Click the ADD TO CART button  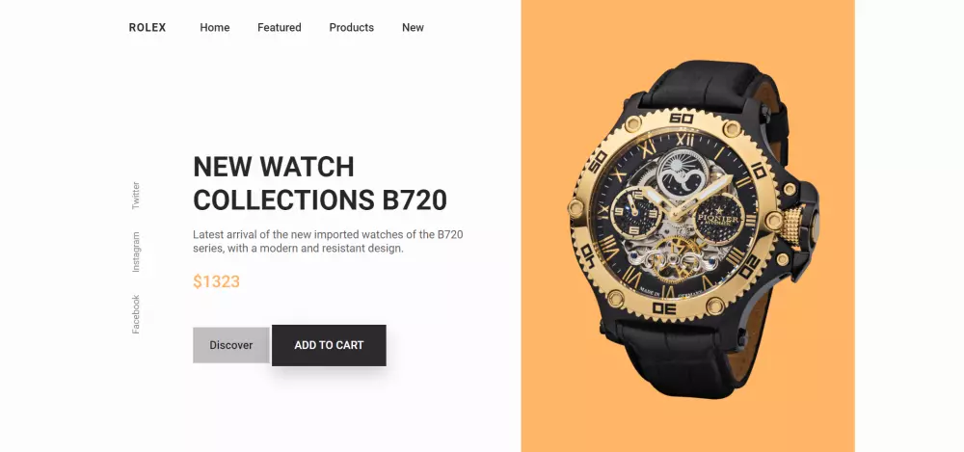coord(329,345)
